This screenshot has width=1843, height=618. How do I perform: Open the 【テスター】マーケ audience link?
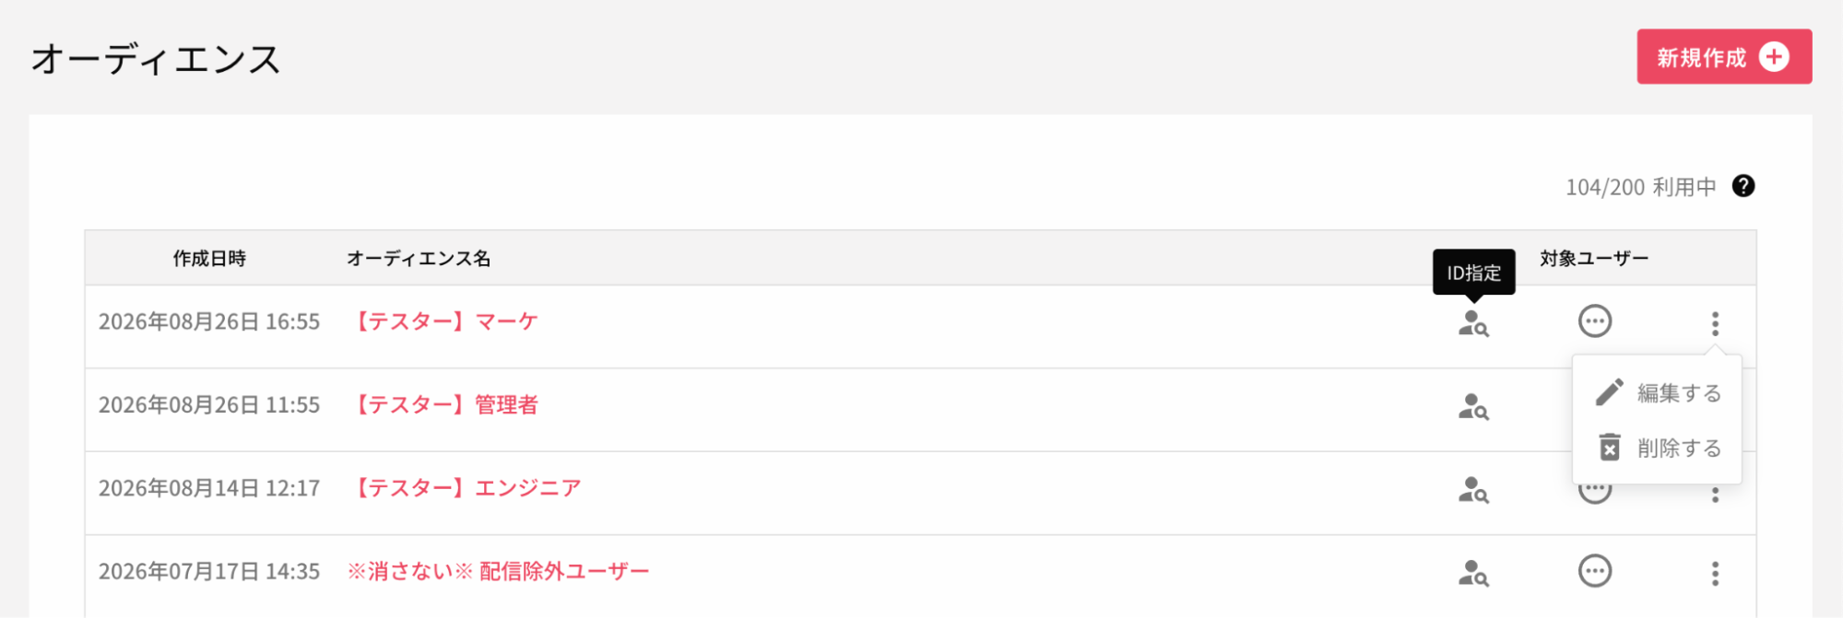(x=443, y=321)
